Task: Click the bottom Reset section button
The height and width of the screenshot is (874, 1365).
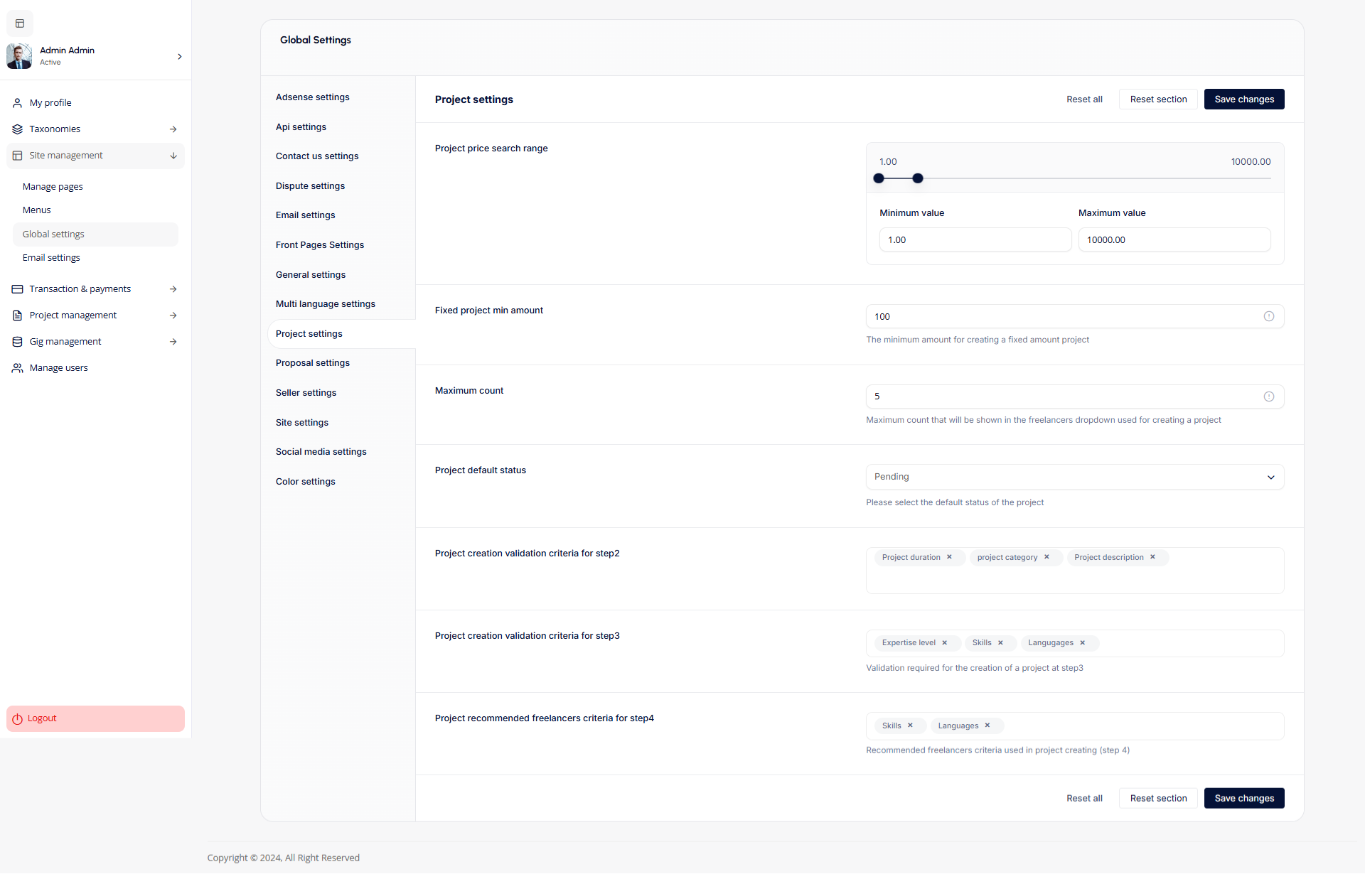Action: tap(1157, 798)
